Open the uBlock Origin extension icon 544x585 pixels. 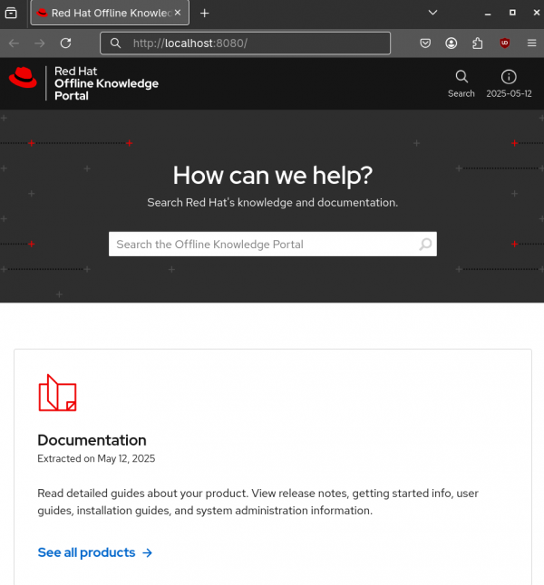pos(505,43)
